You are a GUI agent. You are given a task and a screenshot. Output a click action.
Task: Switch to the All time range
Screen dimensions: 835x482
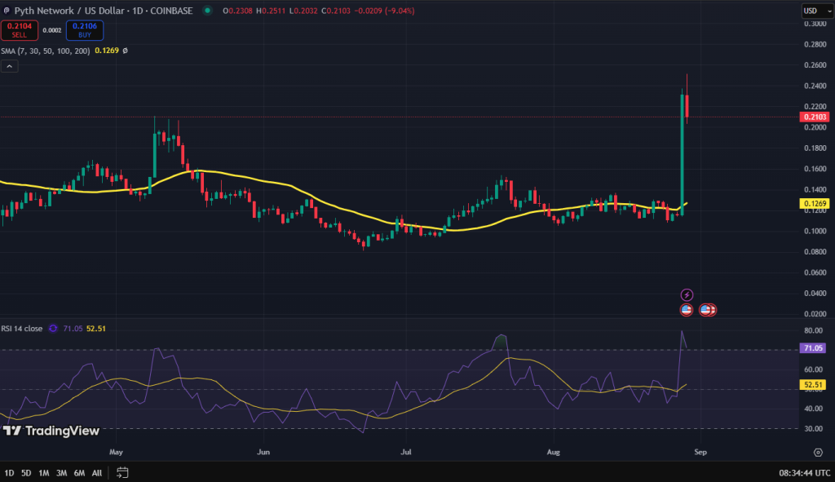pos(97,472)
